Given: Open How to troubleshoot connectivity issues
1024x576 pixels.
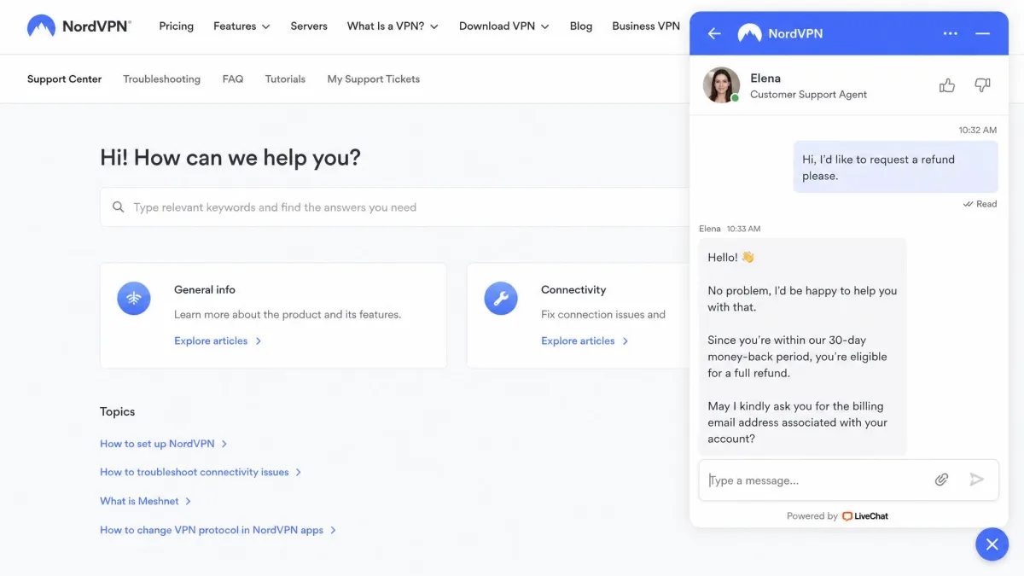Looking at the screenshot, I should coord(201,472).
